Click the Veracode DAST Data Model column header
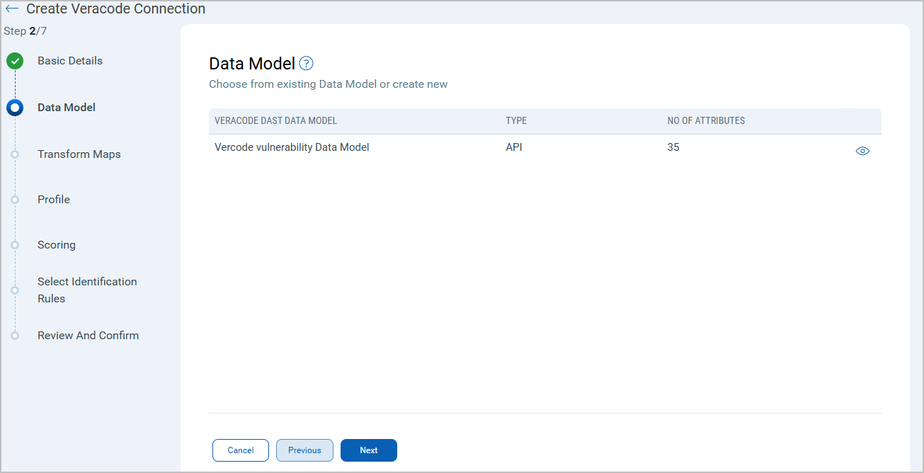The image size is (924, 473). click(x=275, y=121)
